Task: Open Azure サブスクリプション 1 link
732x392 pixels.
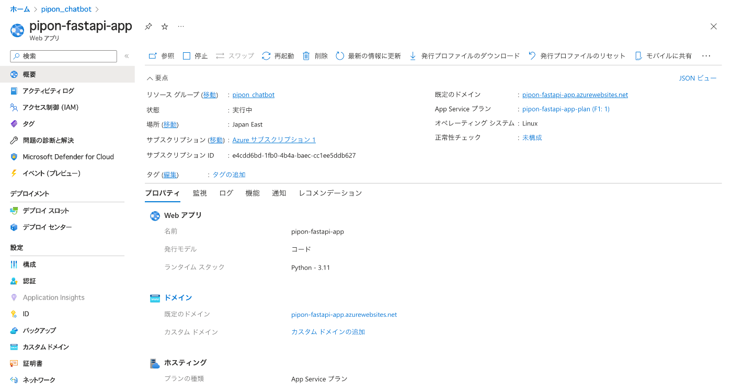Action: (274, 140)
